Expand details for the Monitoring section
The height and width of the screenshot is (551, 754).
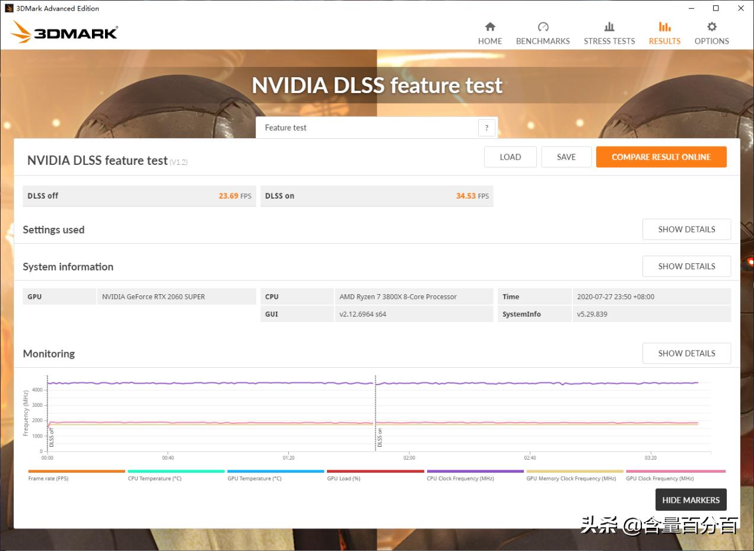[686, 353]
